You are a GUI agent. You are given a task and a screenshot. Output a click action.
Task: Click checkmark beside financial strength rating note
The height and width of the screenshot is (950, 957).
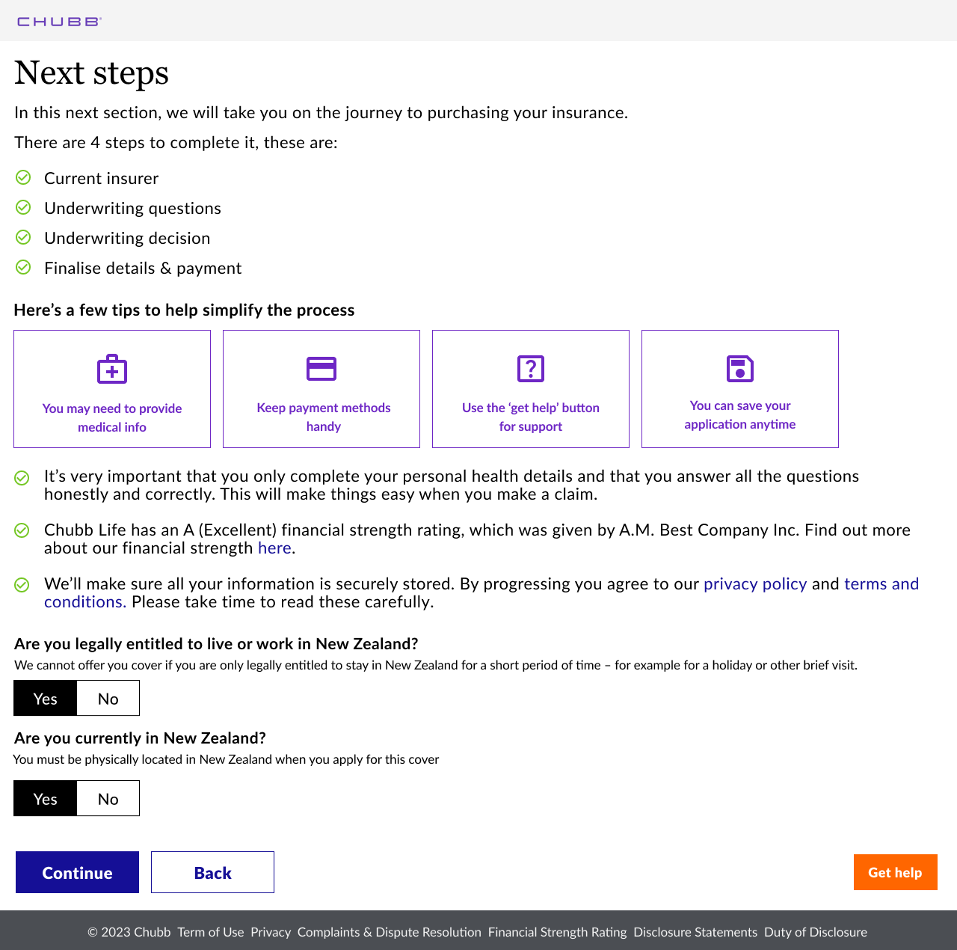tap(22, 530)
